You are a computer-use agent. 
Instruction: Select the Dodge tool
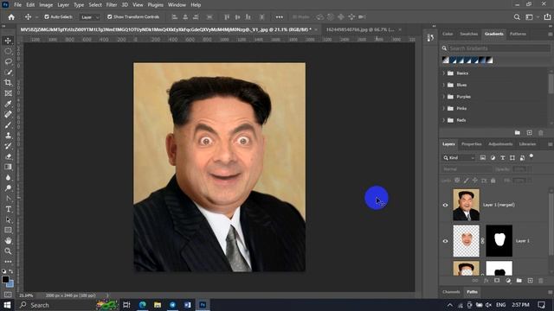(x=8, y=188)
